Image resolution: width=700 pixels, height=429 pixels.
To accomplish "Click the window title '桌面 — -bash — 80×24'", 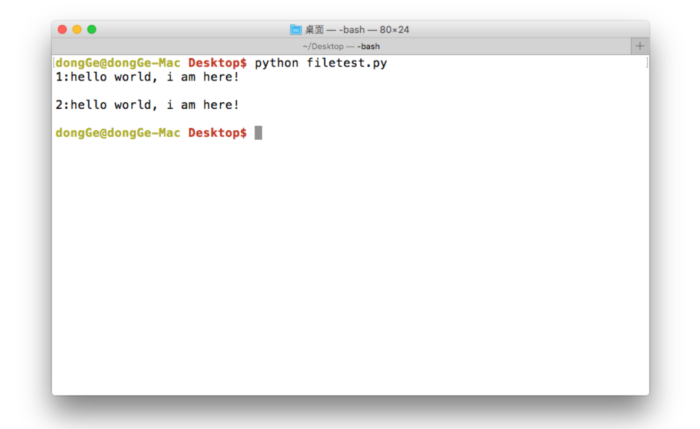I will pyautogui.click(x=357, y=30).
